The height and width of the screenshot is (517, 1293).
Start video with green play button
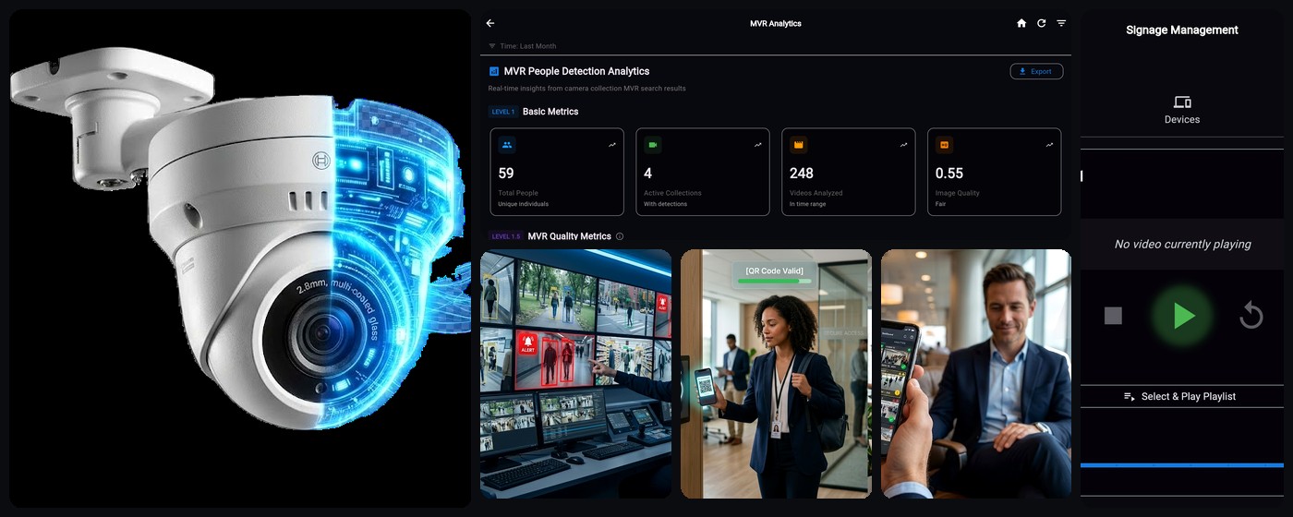(1183, 317)
